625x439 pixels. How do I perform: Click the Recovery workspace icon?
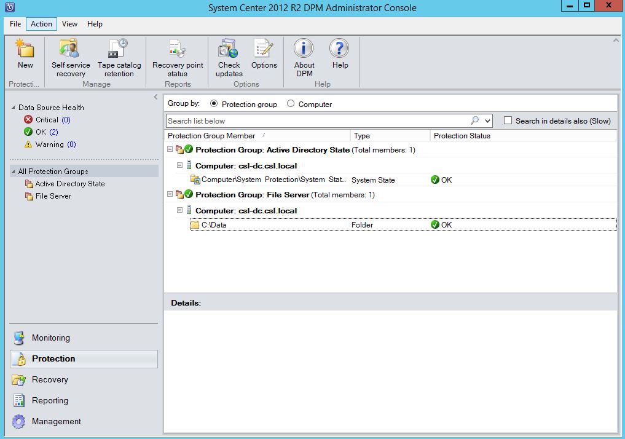click(x=18, y=379)
